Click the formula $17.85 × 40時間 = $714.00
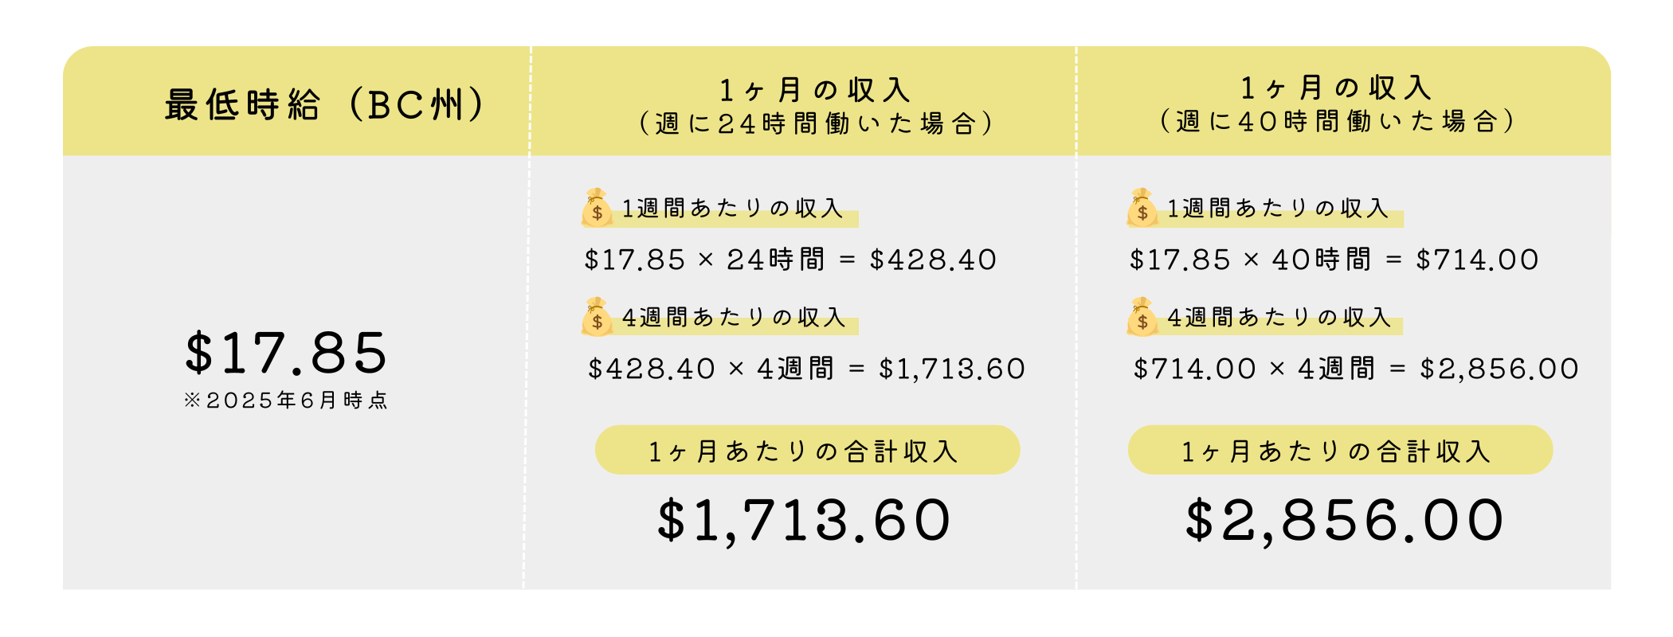 click(x=1334, y=260)
